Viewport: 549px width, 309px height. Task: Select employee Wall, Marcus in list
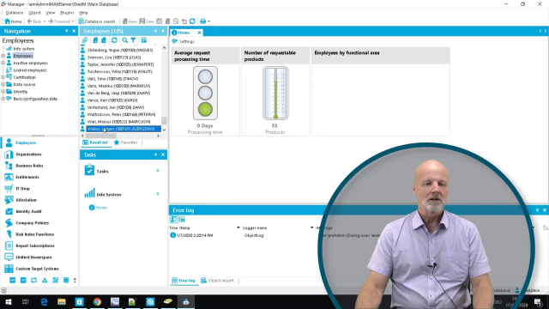[118, 122]
